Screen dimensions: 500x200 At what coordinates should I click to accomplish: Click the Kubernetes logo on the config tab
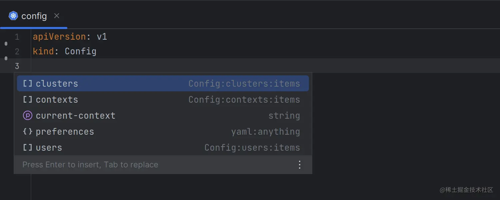point(13,16)
